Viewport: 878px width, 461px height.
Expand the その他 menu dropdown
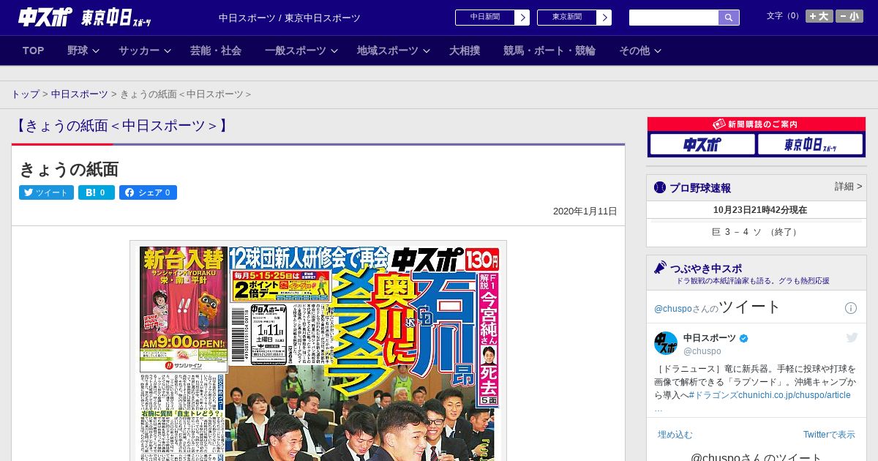point(640,50)
